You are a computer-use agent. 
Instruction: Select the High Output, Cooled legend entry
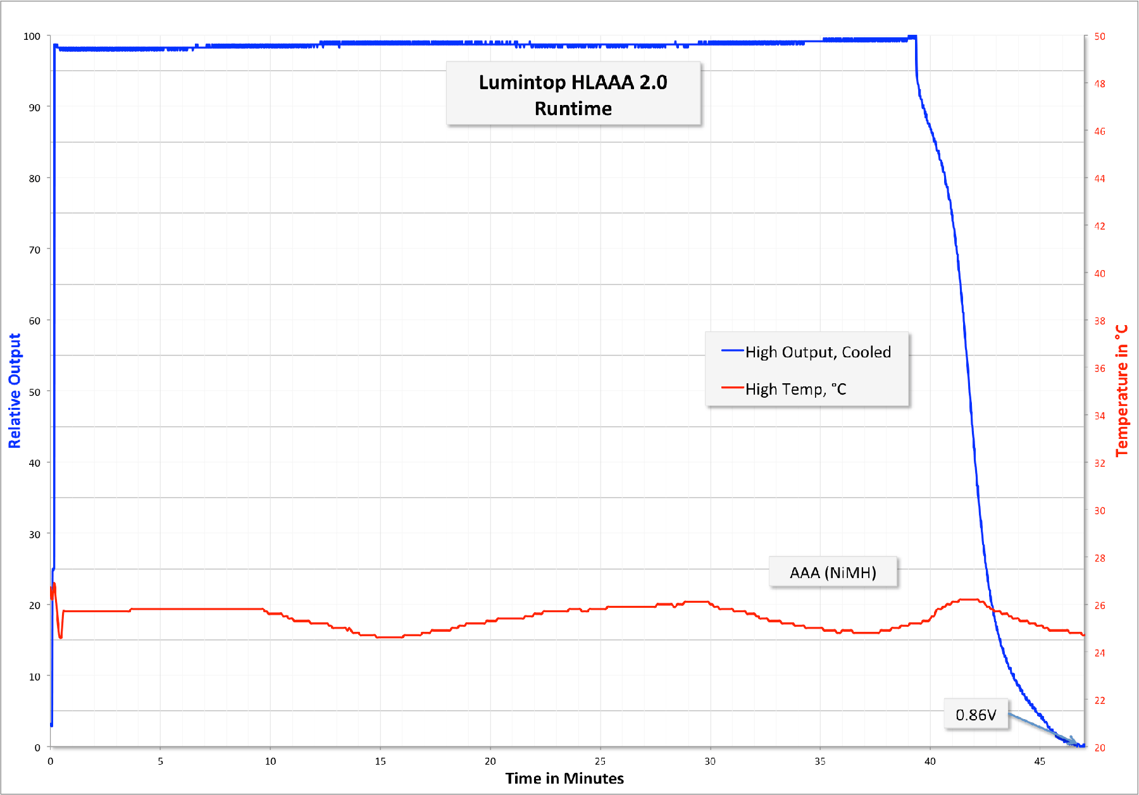[x=818, y=352]
